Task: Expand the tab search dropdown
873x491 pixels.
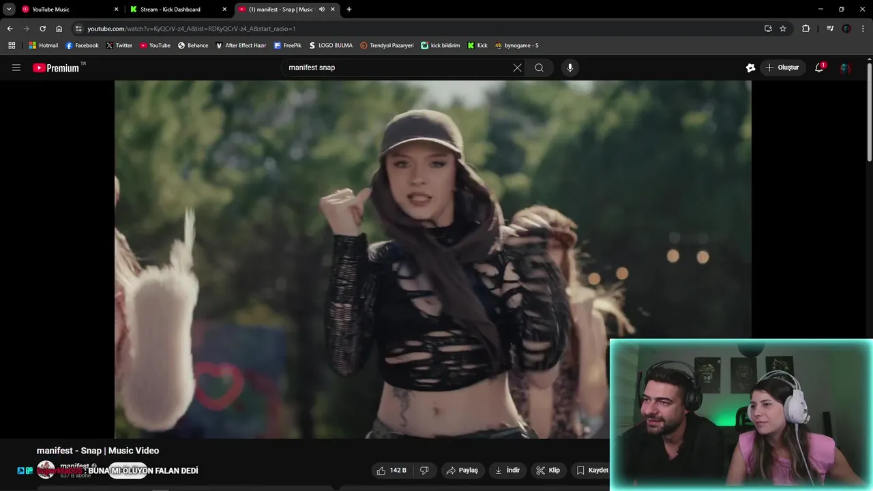Action: (9, 10)
